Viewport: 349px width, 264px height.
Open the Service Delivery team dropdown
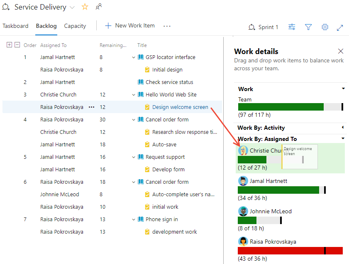pyautogui.click(x=73, y=7)
